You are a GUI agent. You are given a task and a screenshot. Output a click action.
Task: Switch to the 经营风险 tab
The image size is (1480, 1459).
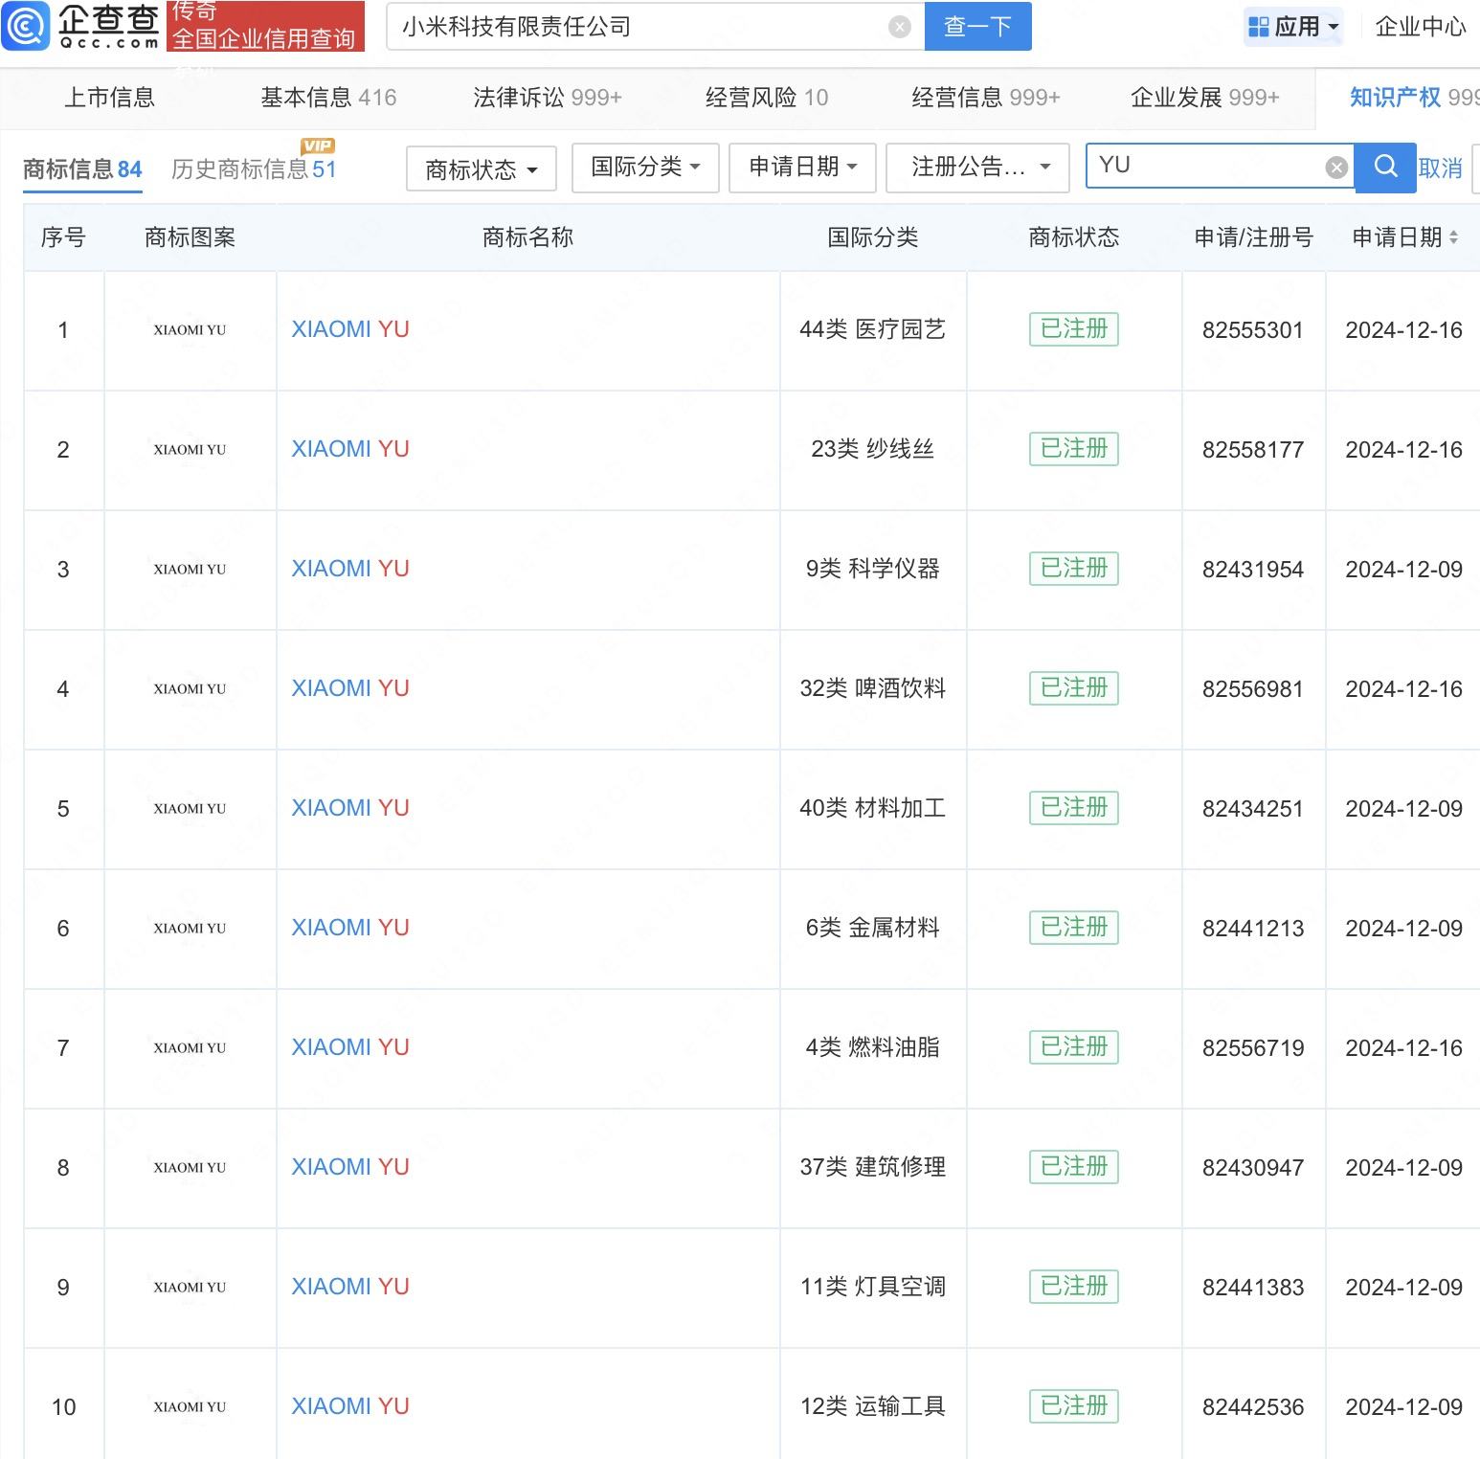(766, 98)
